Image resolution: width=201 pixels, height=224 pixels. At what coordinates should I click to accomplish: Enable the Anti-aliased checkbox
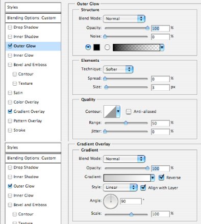click(x=129, y=112)
